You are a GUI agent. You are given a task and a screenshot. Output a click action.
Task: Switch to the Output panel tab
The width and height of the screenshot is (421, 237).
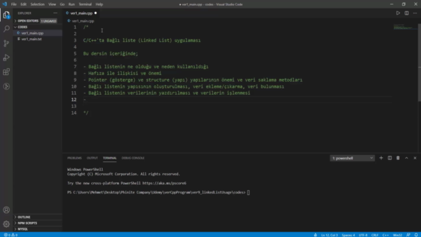tap(92, 158)
